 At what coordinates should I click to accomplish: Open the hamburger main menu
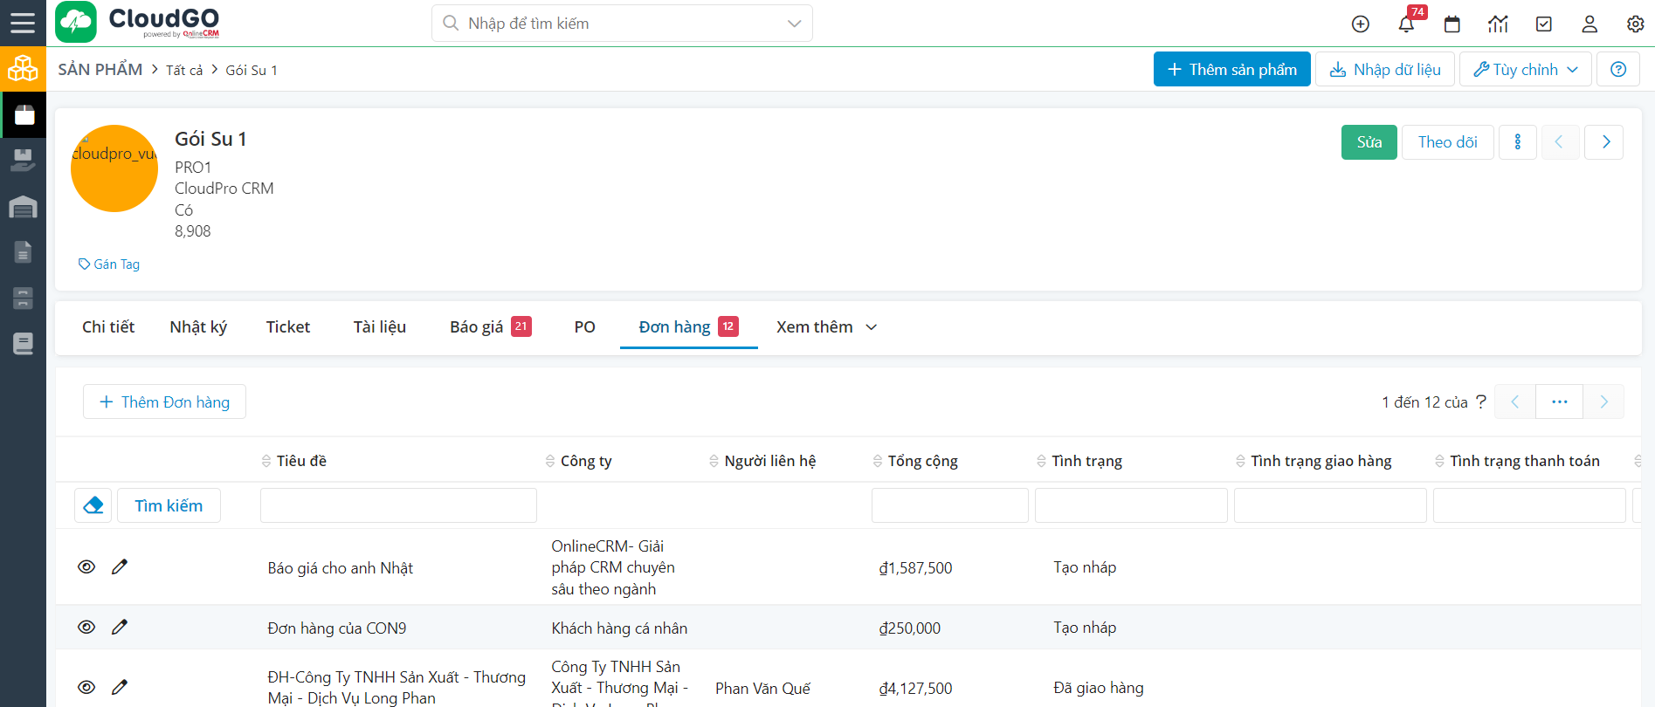[x=23, y=23]
